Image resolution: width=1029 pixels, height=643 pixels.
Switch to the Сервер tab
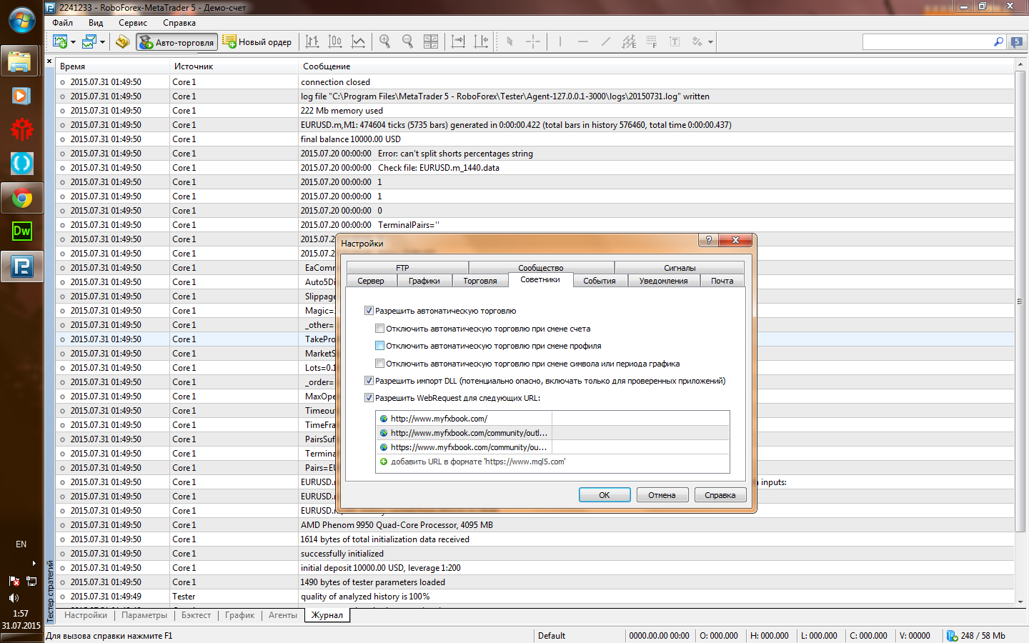click(371, 281)
